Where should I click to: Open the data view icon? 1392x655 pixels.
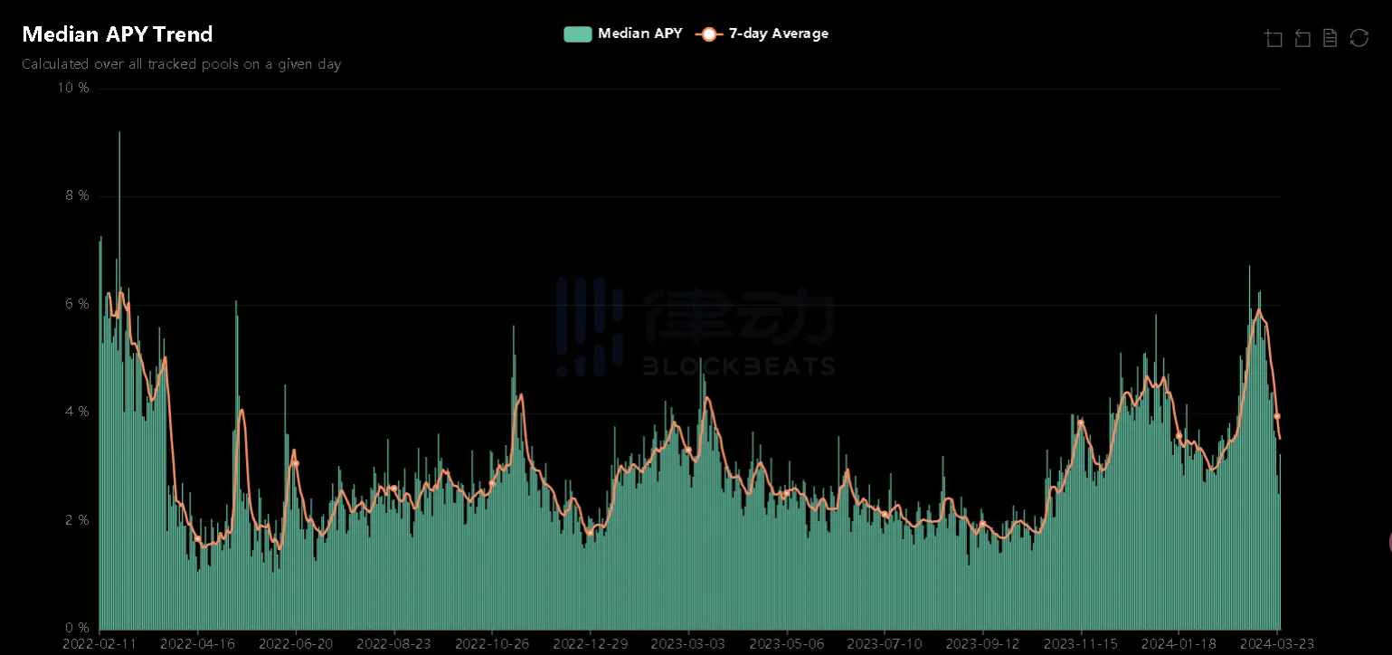1330,38
